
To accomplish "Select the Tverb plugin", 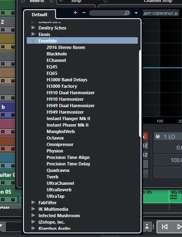I will (x=52, y=177).
